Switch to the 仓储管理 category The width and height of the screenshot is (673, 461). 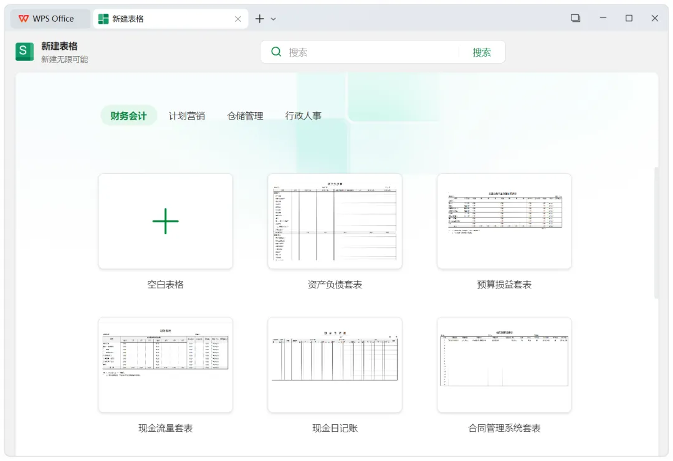[x=245, y=116]
